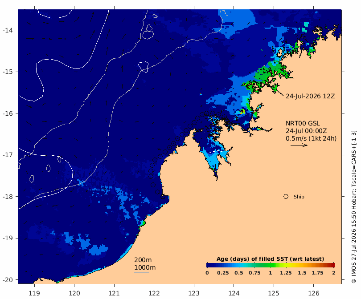Click the dark blue start of the colorbar
361x299 pixels.
tap(209, 265)
